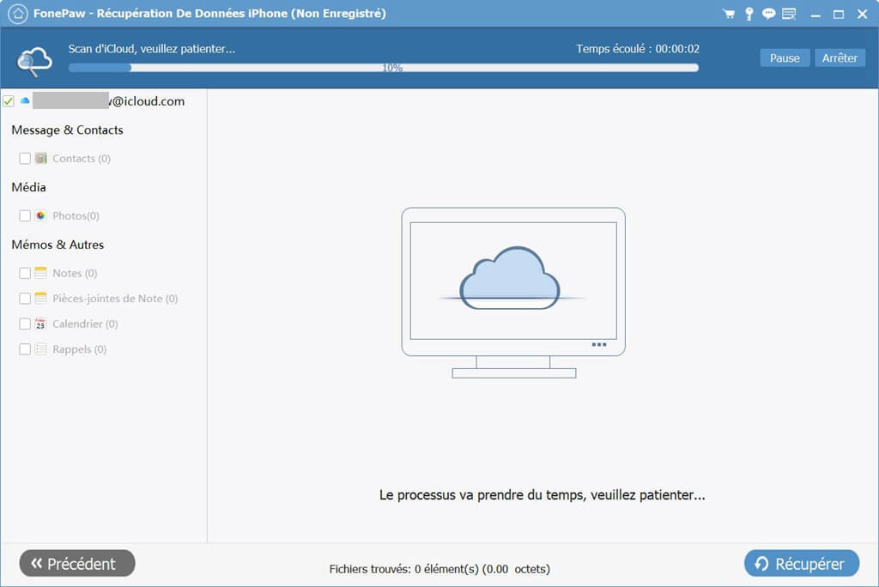
Task: Click the Récupérer recover button
Action: tap(802, 563)
